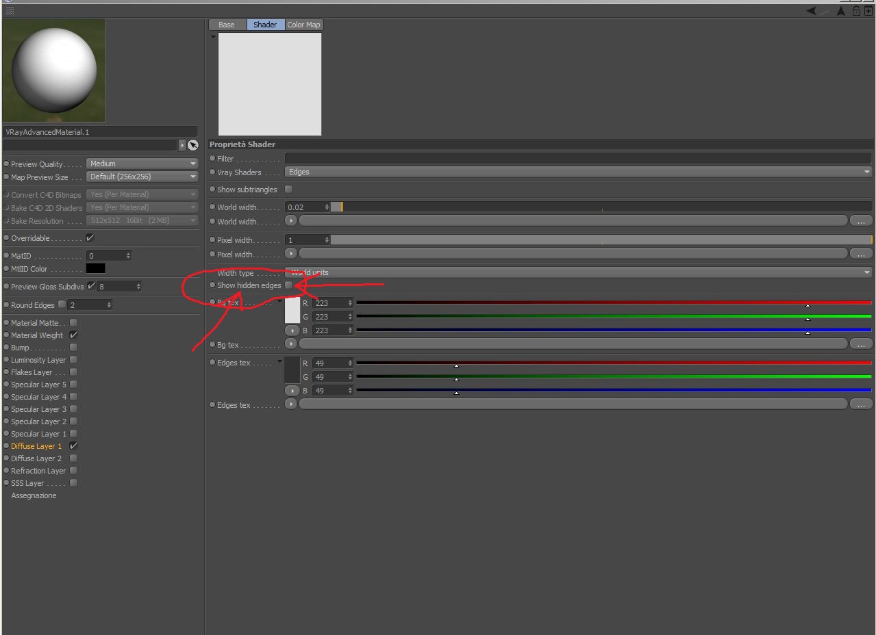Click the animation dot beside Filter
Viewport: 876px width, 635px height.
pos(212,158)
